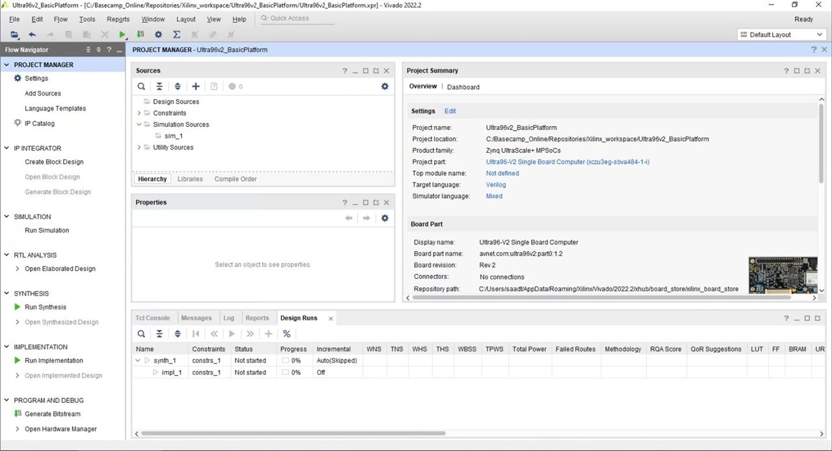Open the Default Layout dropdown

tap(782, 34)
